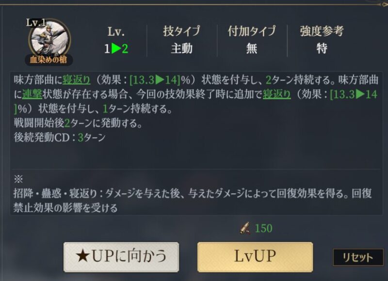Open the first 寝返り keyword link
Image resolution: width=388 pixels, height=281 pixels.
click(77, 80)
